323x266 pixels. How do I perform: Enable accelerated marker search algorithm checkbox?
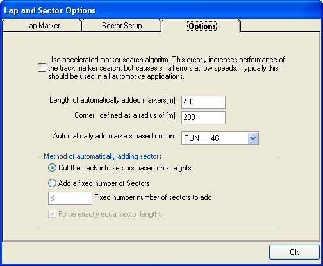click(x=42, y=68)
